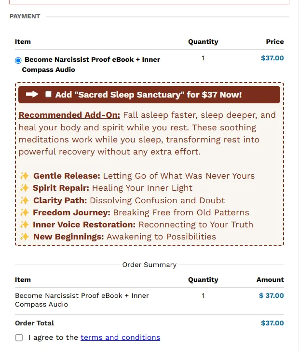Click the sparkle icon beside Spirit Repair
Viewport: 299px width, 351px height.
(x=25, y=188)
